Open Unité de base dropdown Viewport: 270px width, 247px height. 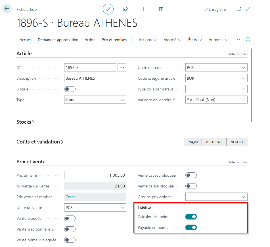(x=216, y=67)
